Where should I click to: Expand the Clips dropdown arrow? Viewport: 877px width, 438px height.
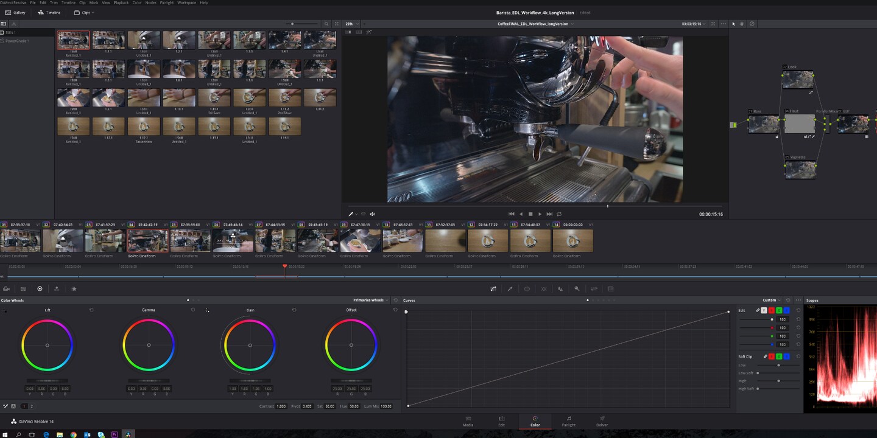[x=93, y=12]
